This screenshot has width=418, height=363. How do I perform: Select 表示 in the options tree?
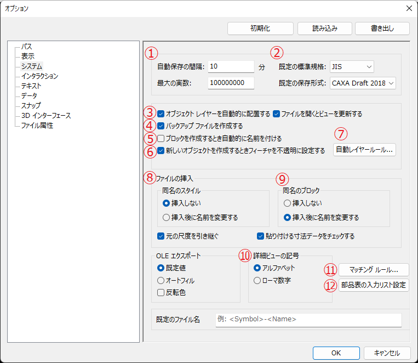(28, 56)
